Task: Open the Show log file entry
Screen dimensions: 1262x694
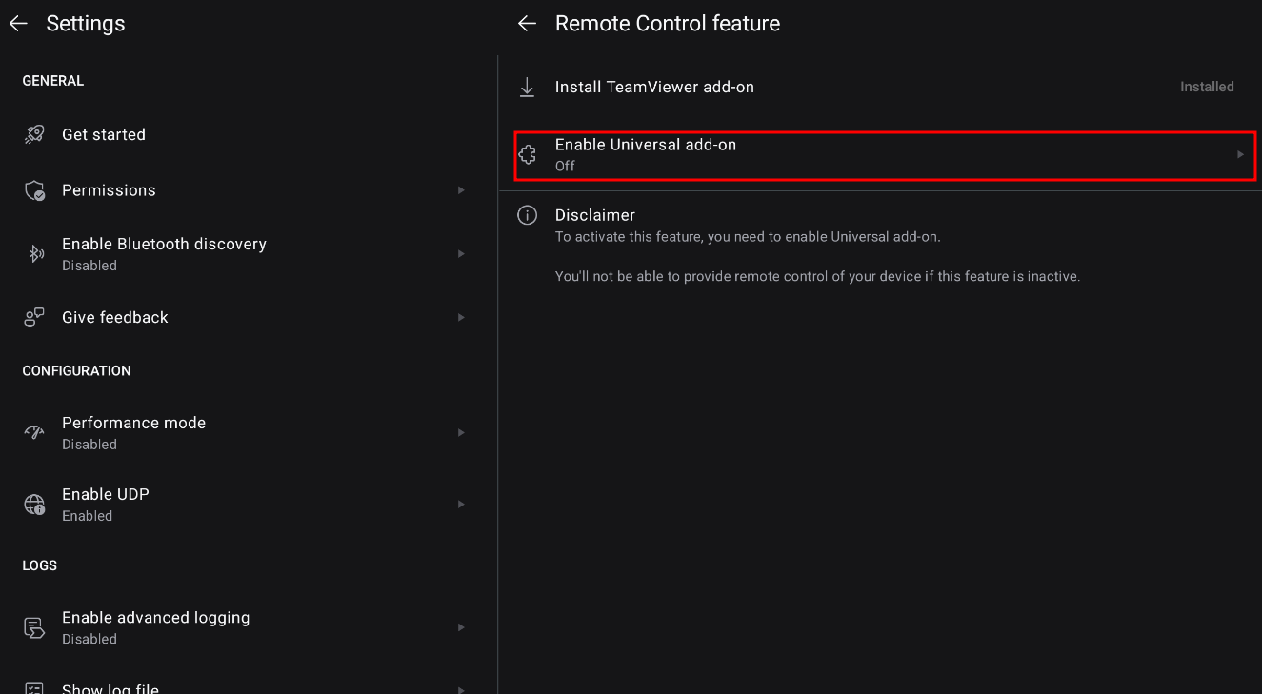Action: [x=110, y=687]
